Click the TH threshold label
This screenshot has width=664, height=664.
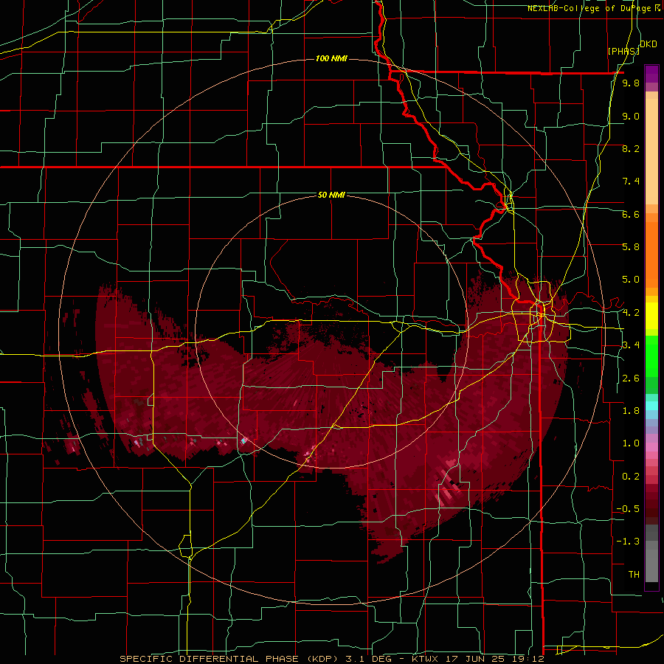coord(634,575)
